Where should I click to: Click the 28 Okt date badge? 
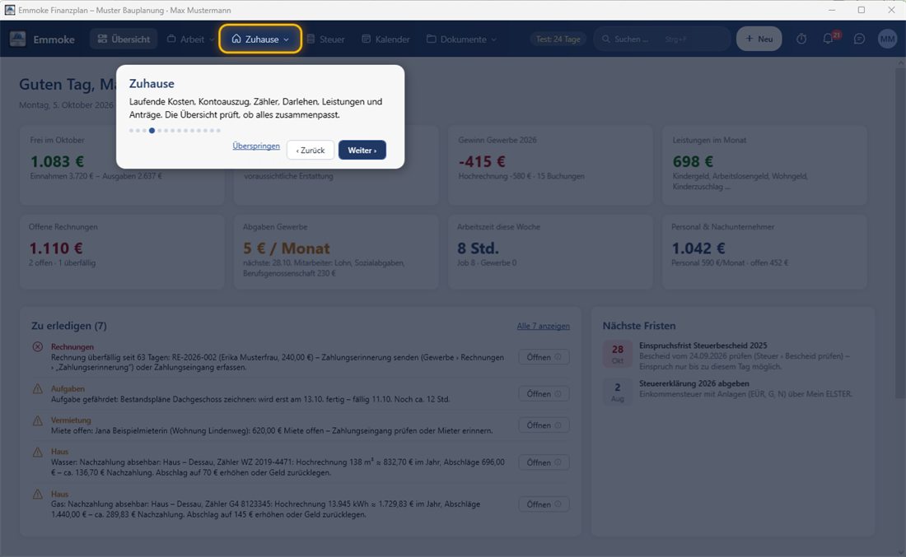(618, 354)
